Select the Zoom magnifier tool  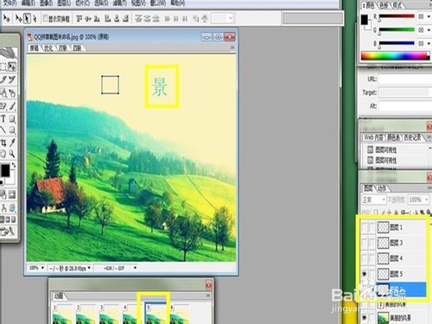[12, 154]
